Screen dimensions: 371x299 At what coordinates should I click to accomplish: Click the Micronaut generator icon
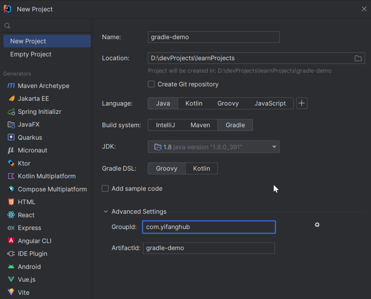11,151
